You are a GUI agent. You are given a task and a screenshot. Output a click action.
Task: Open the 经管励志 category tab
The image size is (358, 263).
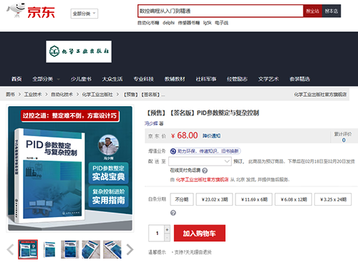pos(237,79)
